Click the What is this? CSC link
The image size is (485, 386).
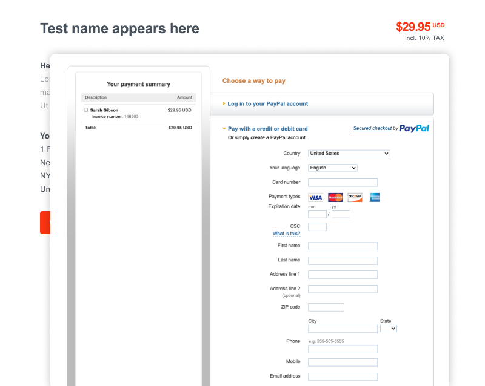point(286,234)
